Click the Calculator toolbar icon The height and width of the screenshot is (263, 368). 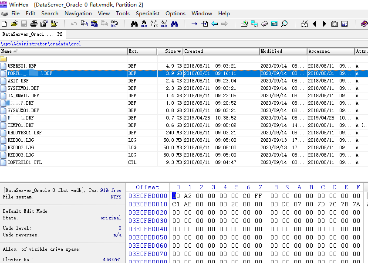click(274, 24)
